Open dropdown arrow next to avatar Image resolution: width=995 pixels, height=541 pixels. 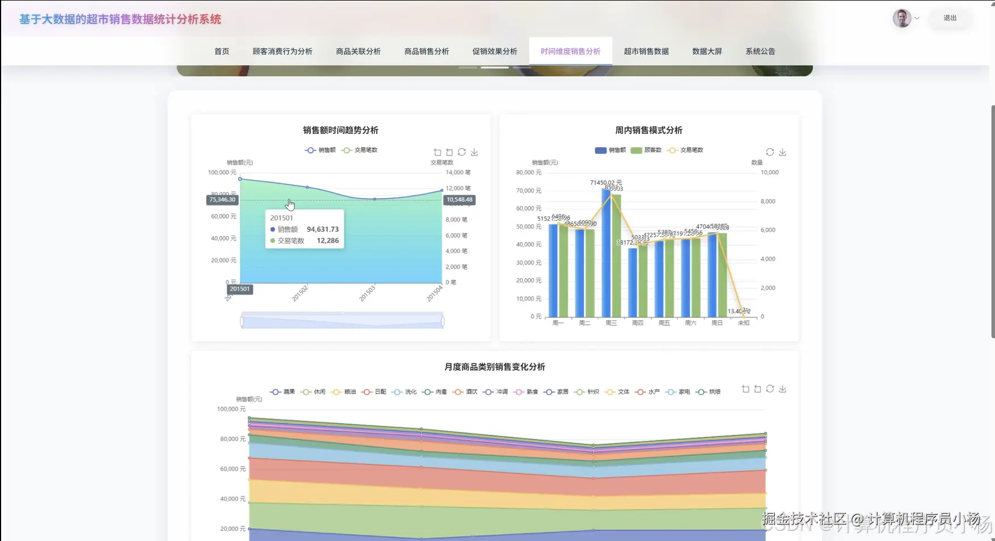[917, 18]
